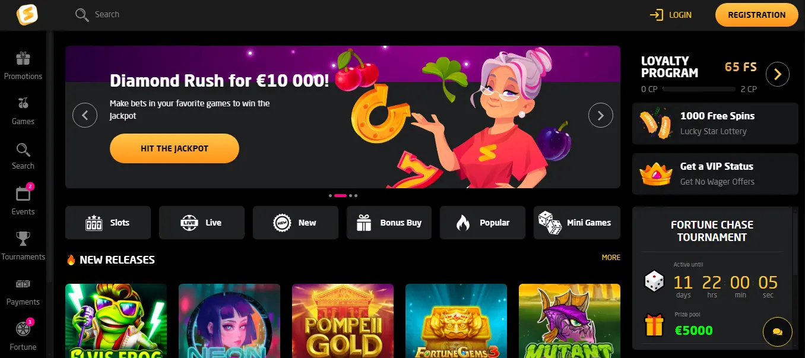805x358 pixels.
Task: Go to the previous banner slide arrow
Action: click(x=85, y=115)
